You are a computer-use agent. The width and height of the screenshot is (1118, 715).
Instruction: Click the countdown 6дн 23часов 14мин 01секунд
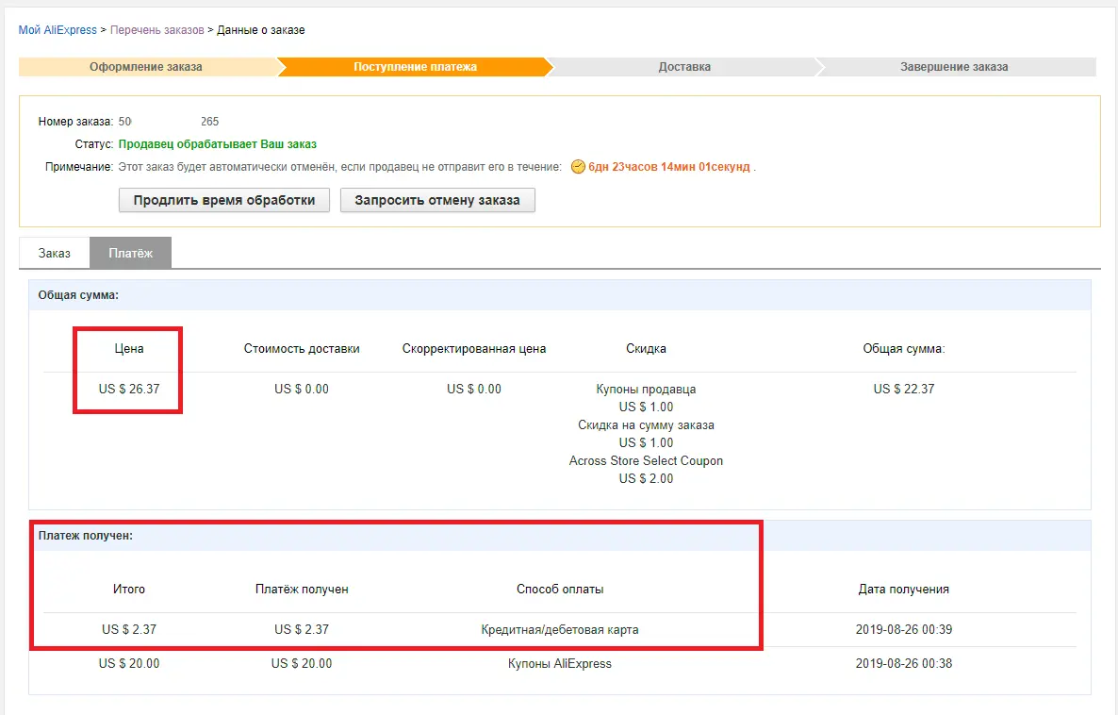coord(668,167)
